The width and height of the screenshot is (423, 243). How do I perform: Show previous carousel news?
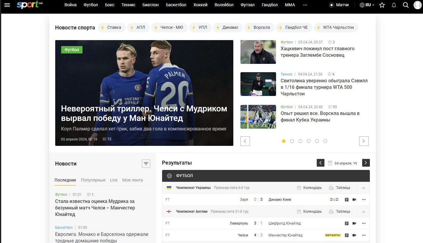coord(245,141)
